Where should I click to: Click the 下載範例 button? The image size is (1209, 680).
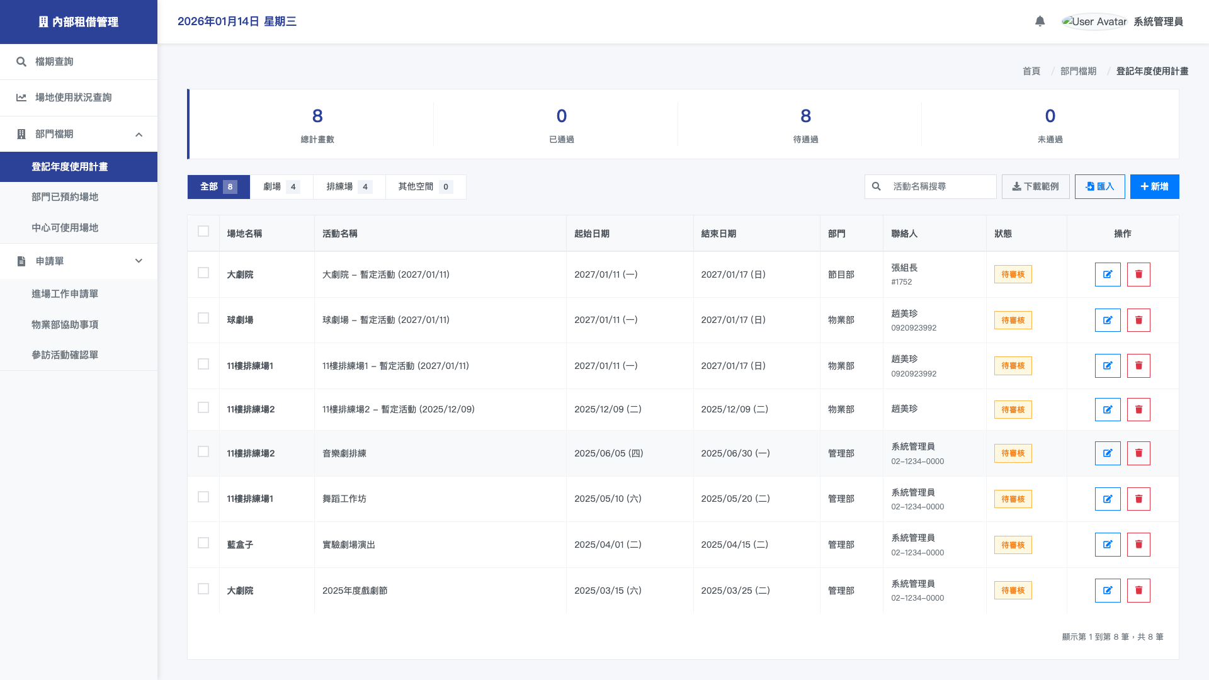(1035, 187)
